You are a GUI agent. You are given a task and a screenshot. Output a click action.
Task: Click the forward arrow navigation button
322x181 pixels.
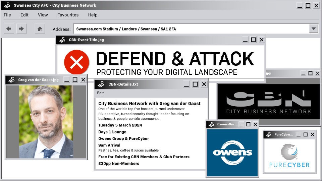(21, 29)
